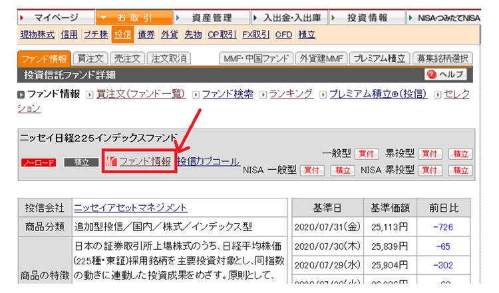The width and height of the screenshot is (499, 293).
Task: Open the 買注文(ファンド一覧) link
Action: (x=140, y=94)
